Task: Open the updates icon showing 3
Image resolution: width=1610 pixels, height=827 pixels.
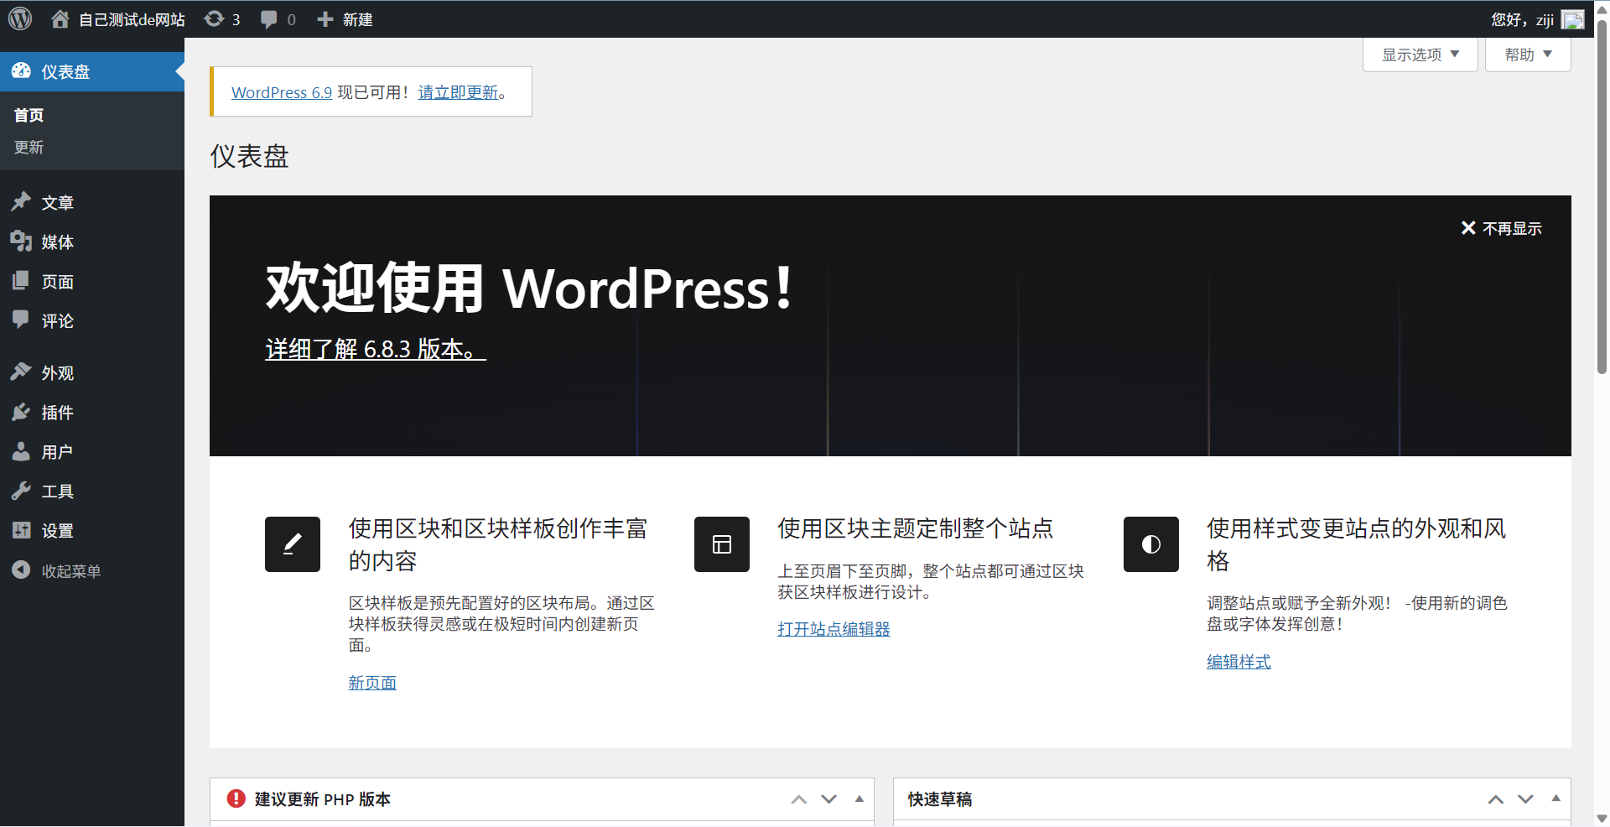Action: pyautogui.click(x=214, y=18)
